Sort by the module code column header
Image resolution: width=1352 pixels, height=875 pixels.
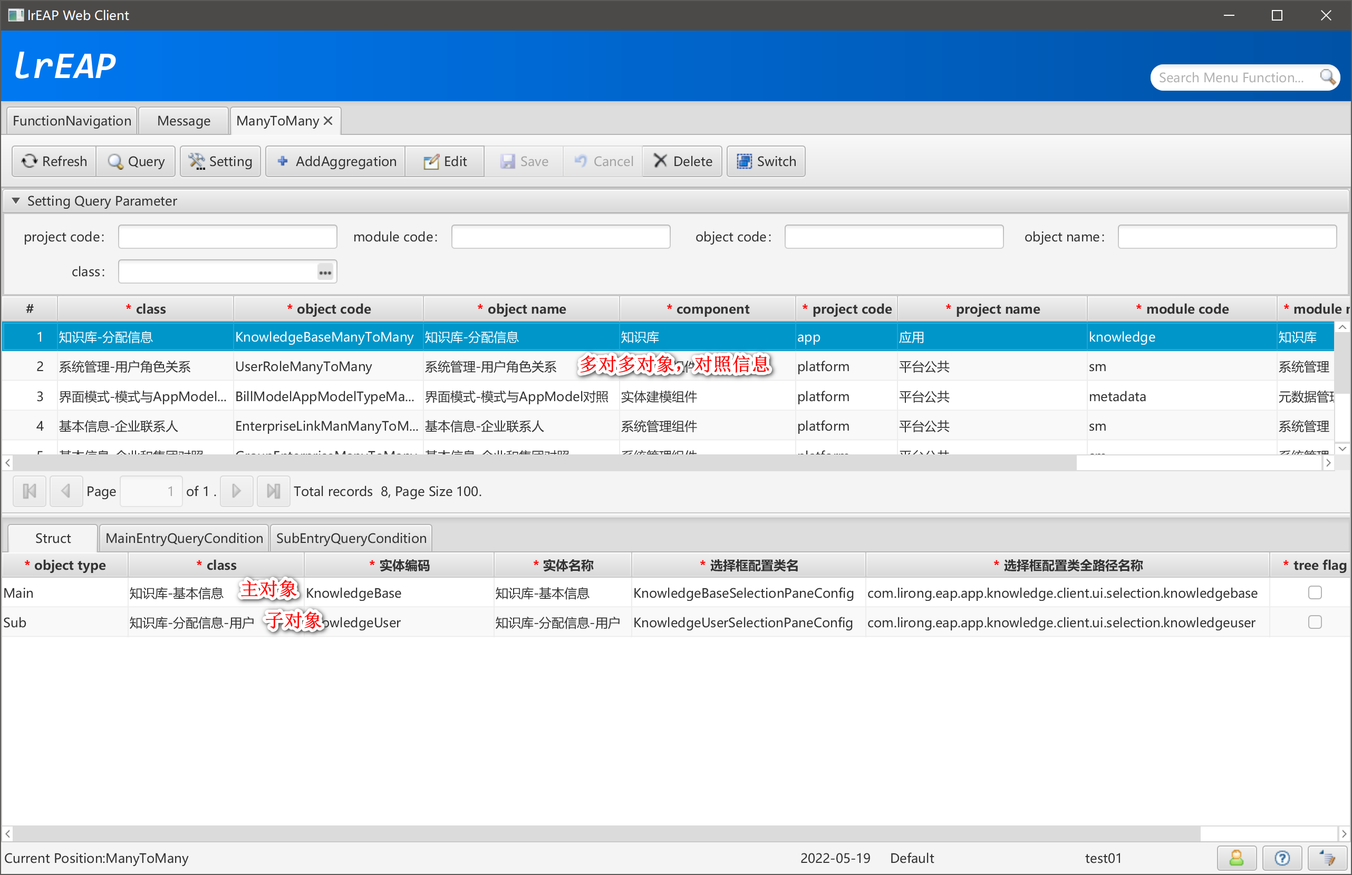pyautogui.click(x=1182, y=308)
